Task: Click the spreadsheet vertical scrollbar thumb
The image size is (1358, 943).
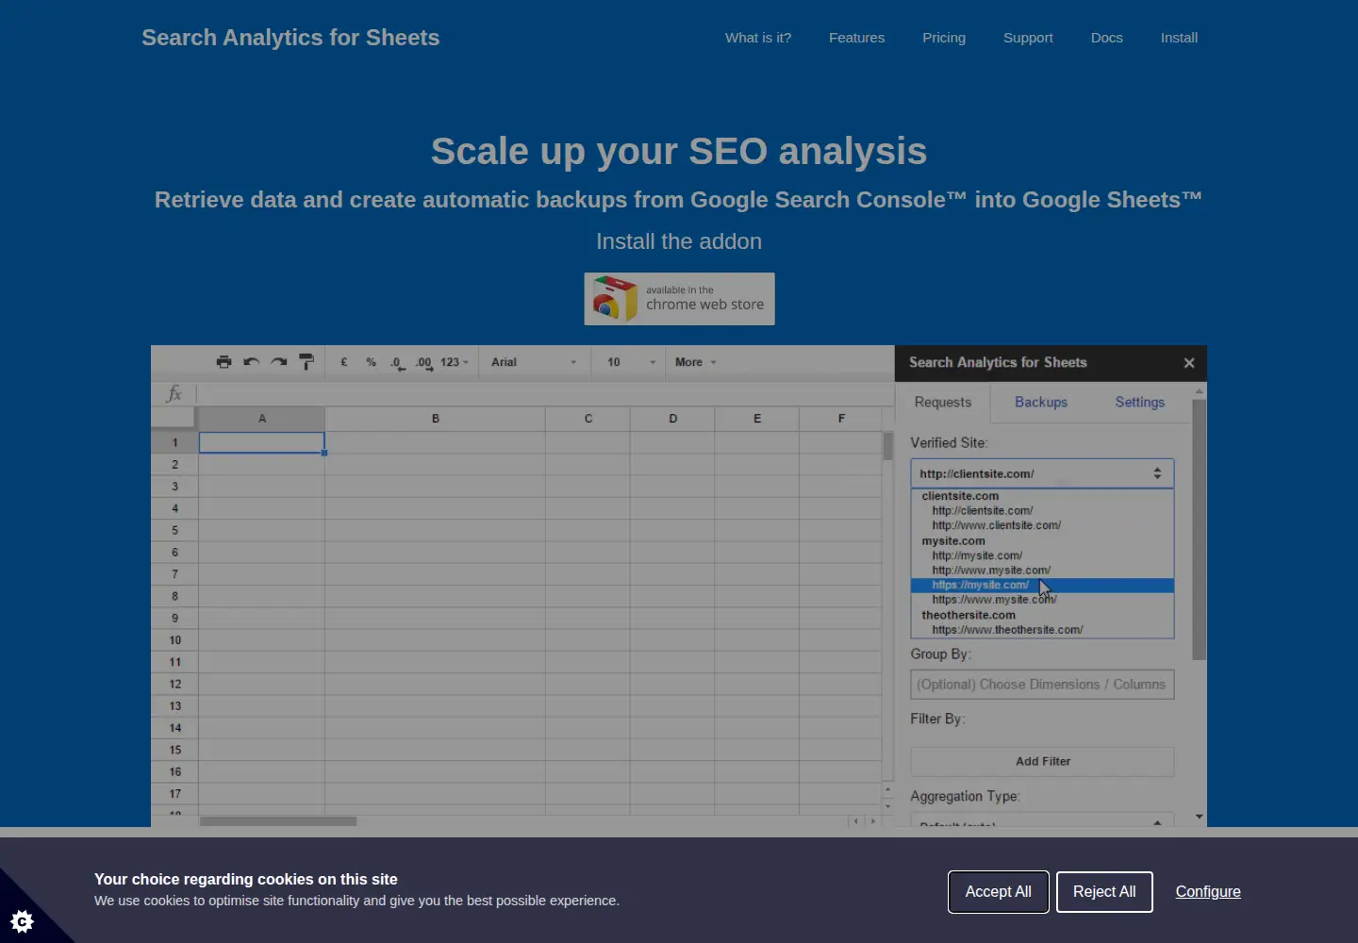Action: click(887, 446)
